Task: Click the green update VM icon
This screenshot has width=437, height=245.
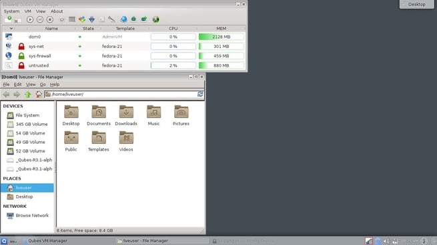Action: [134, 19]
